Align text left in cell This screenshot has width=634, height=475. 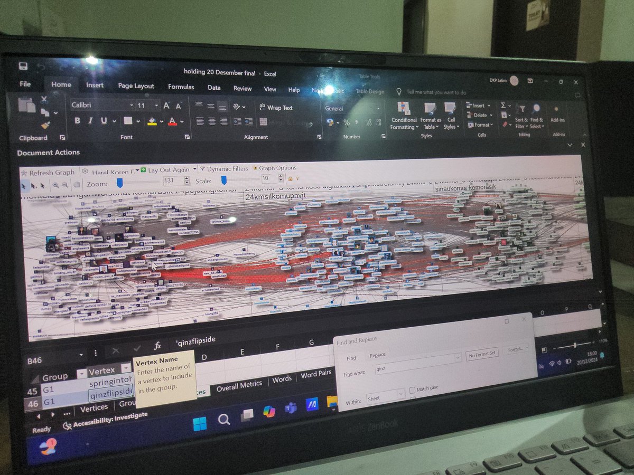[x=200, y=121]
